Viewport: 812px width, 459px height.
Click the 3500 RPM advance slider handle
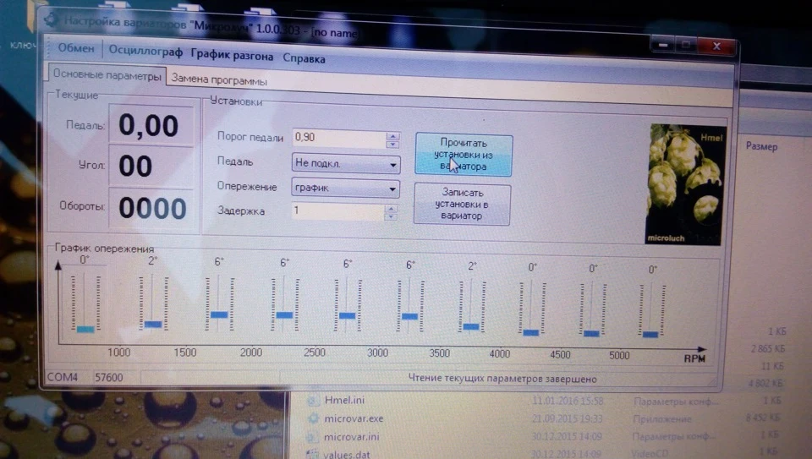pos(409,316)
